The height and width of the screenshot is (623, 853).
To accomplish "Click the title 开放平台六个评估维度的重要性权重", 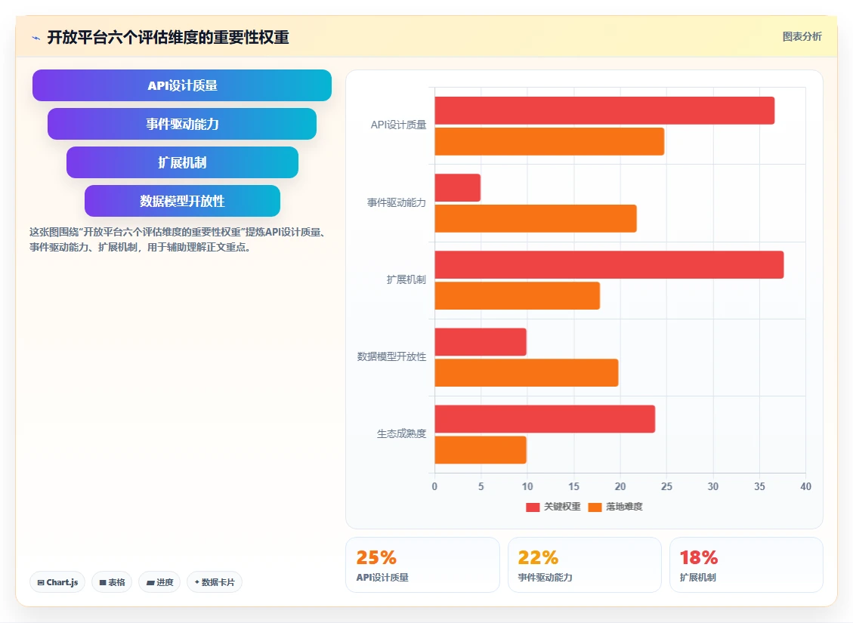I will tap(168, 38).
